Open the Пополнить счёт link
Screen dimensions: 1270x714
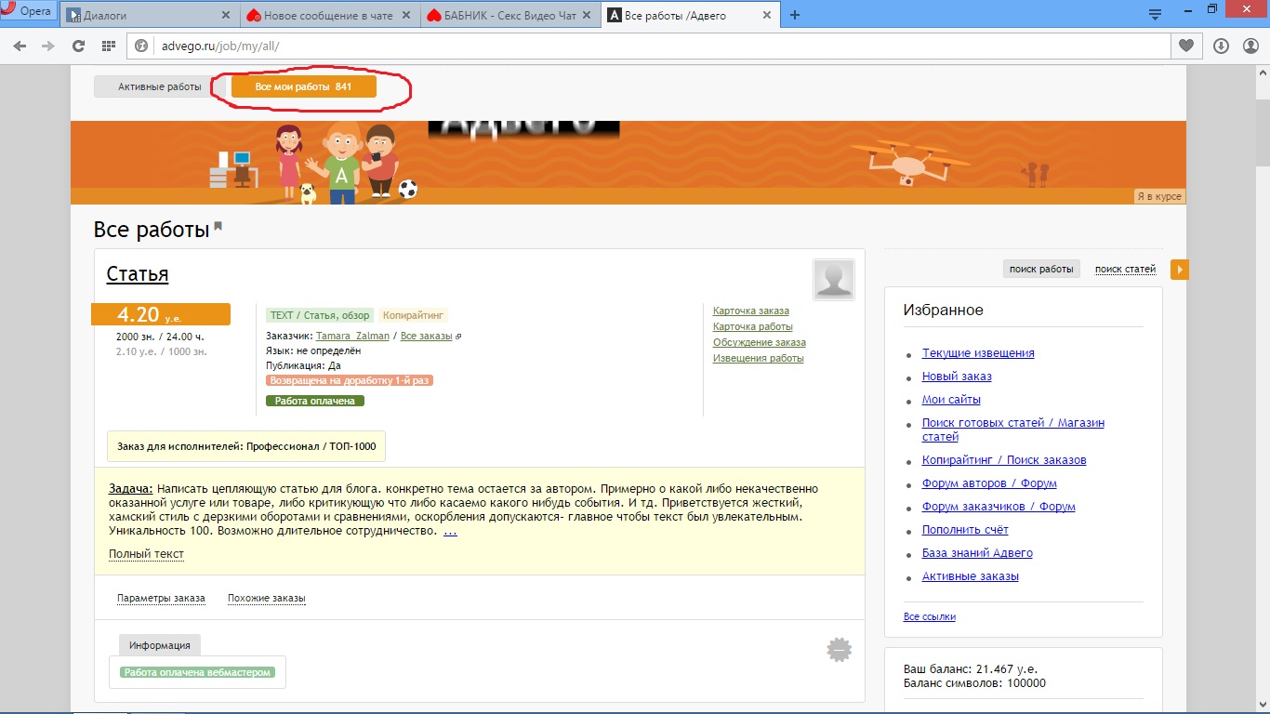click(965, 530)
